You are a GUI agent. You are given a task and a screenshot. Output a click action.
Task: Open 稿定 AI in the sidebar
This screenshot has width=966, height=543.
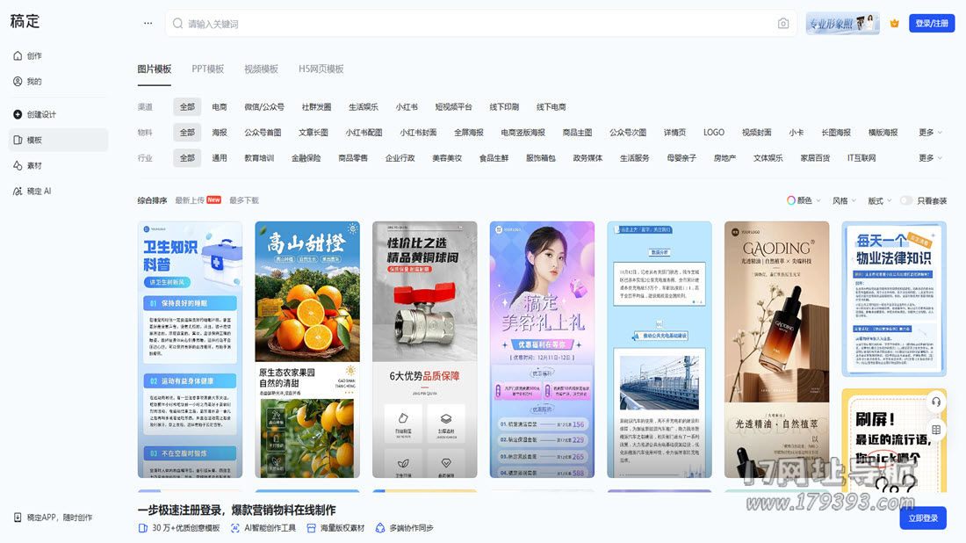point(39,191)
